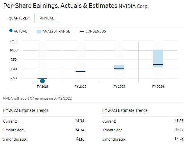
Task: Click the FY 2021 actual earnings dot
Action: (x=42, y=81)
